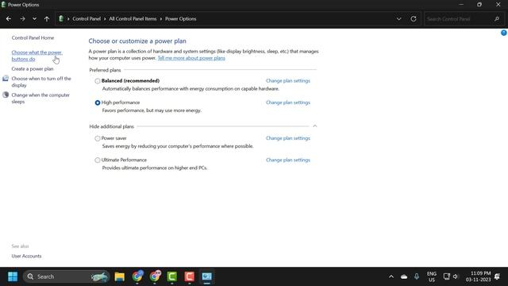Select the Balanced (recommended) plan
This screenshot has width=508, height=286.
pos(97,81)
